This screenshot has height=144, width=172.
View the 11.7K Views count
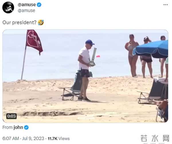coord(59,139)
